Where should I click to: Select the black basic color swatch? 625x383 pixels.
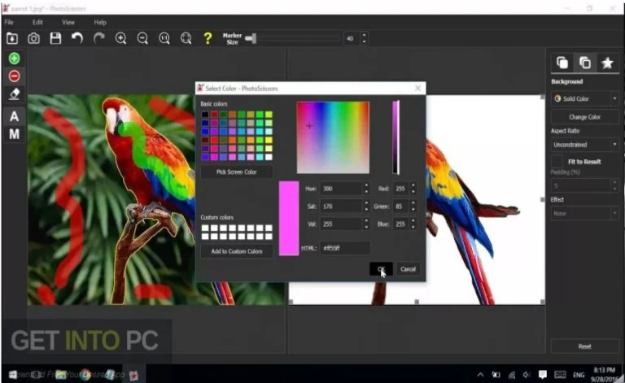click(205, 115)
